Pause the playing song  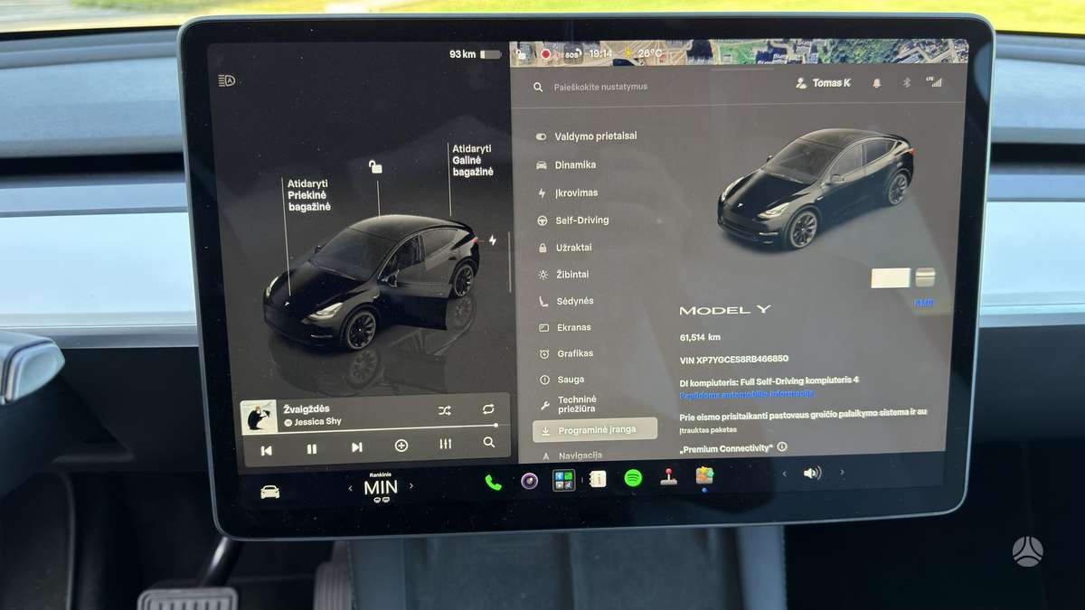312,448
